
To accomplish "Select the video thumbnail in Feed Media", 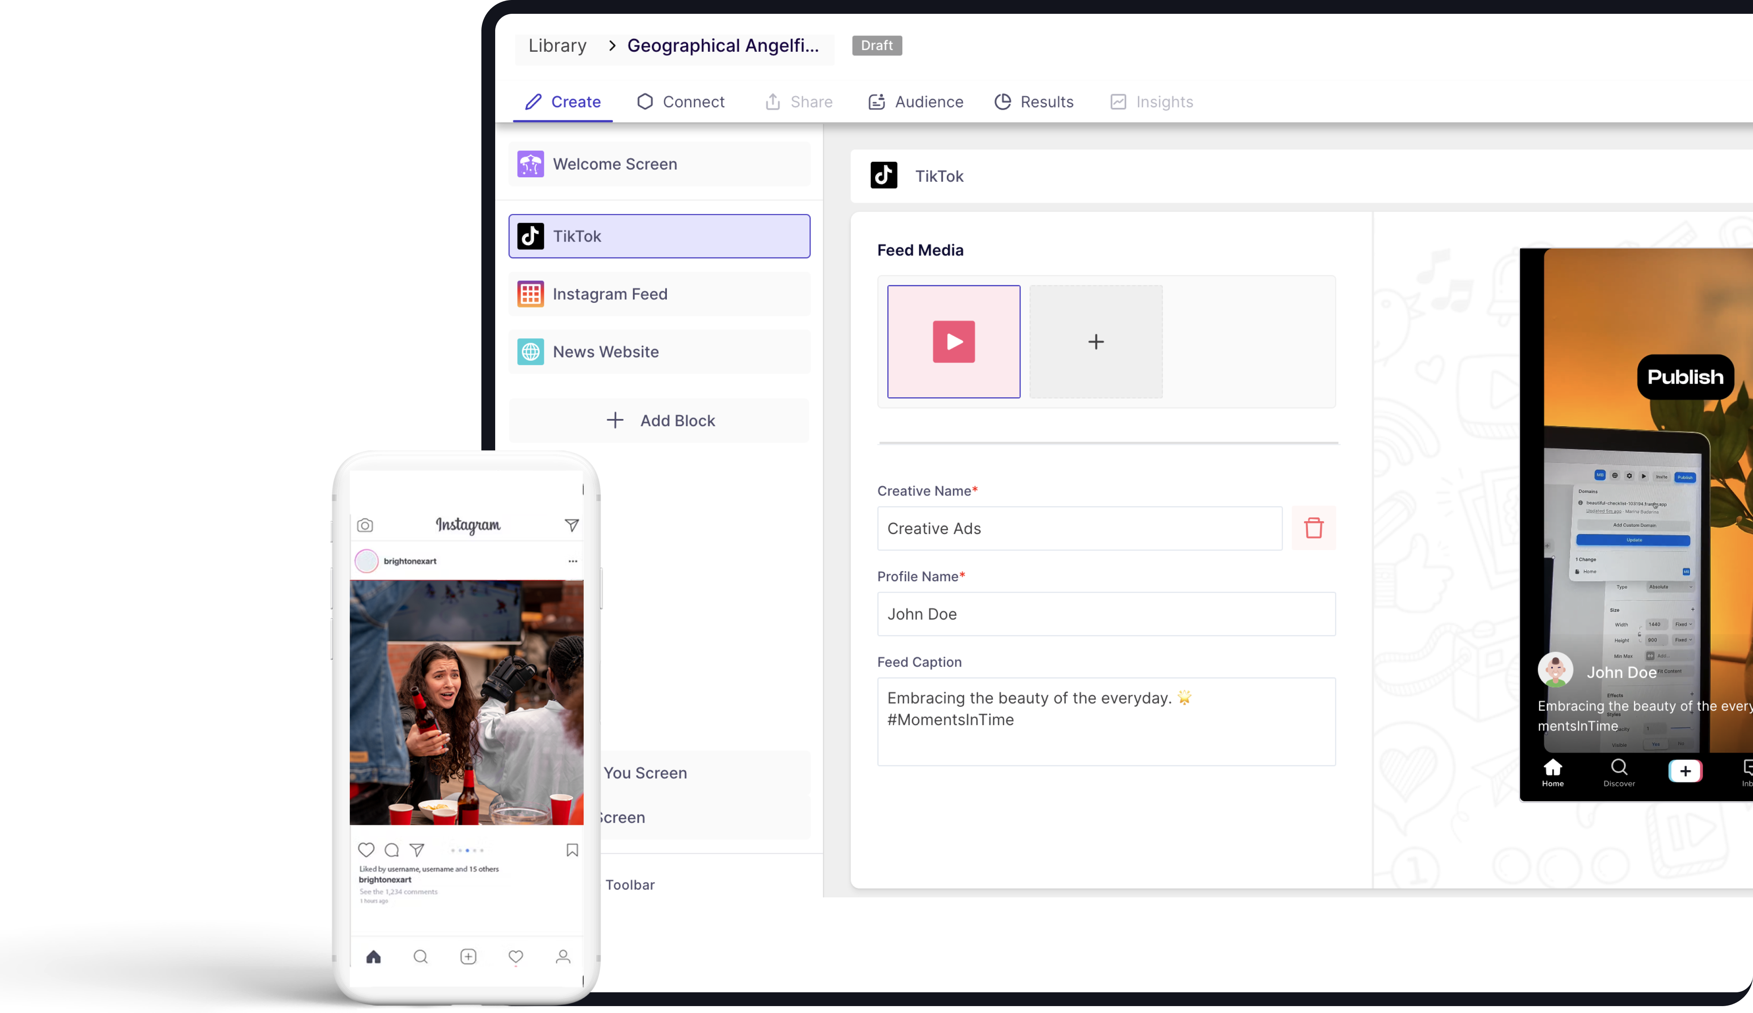I will (x=954, y=342).
